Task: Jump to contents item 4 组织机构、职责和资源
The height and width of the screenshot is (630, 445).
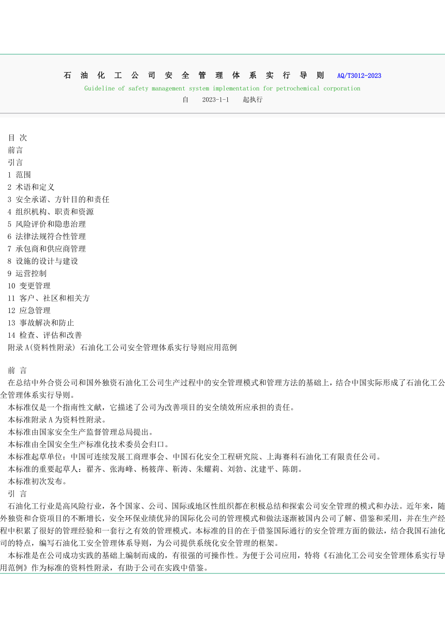Action: pos(51,212)
